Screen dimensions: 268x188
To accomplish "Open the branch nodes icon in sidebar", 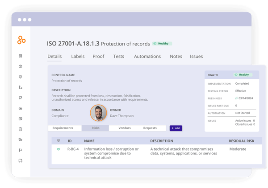I will click(21, 87).
